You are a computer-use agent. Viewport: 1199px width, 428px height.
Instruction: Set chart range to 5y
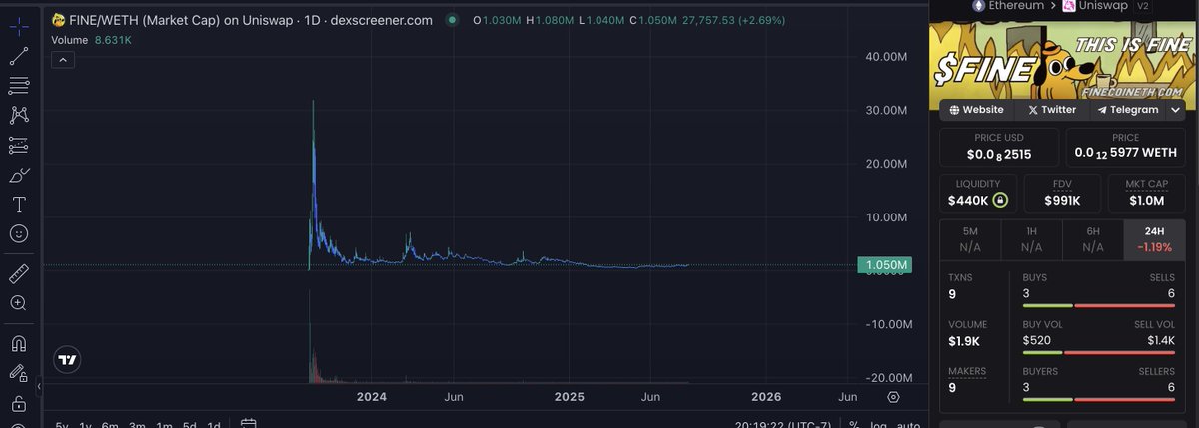point(62,423)
